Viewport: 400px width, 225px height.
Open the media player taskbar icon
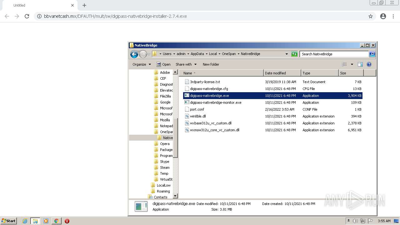click(x=46, y=221)
